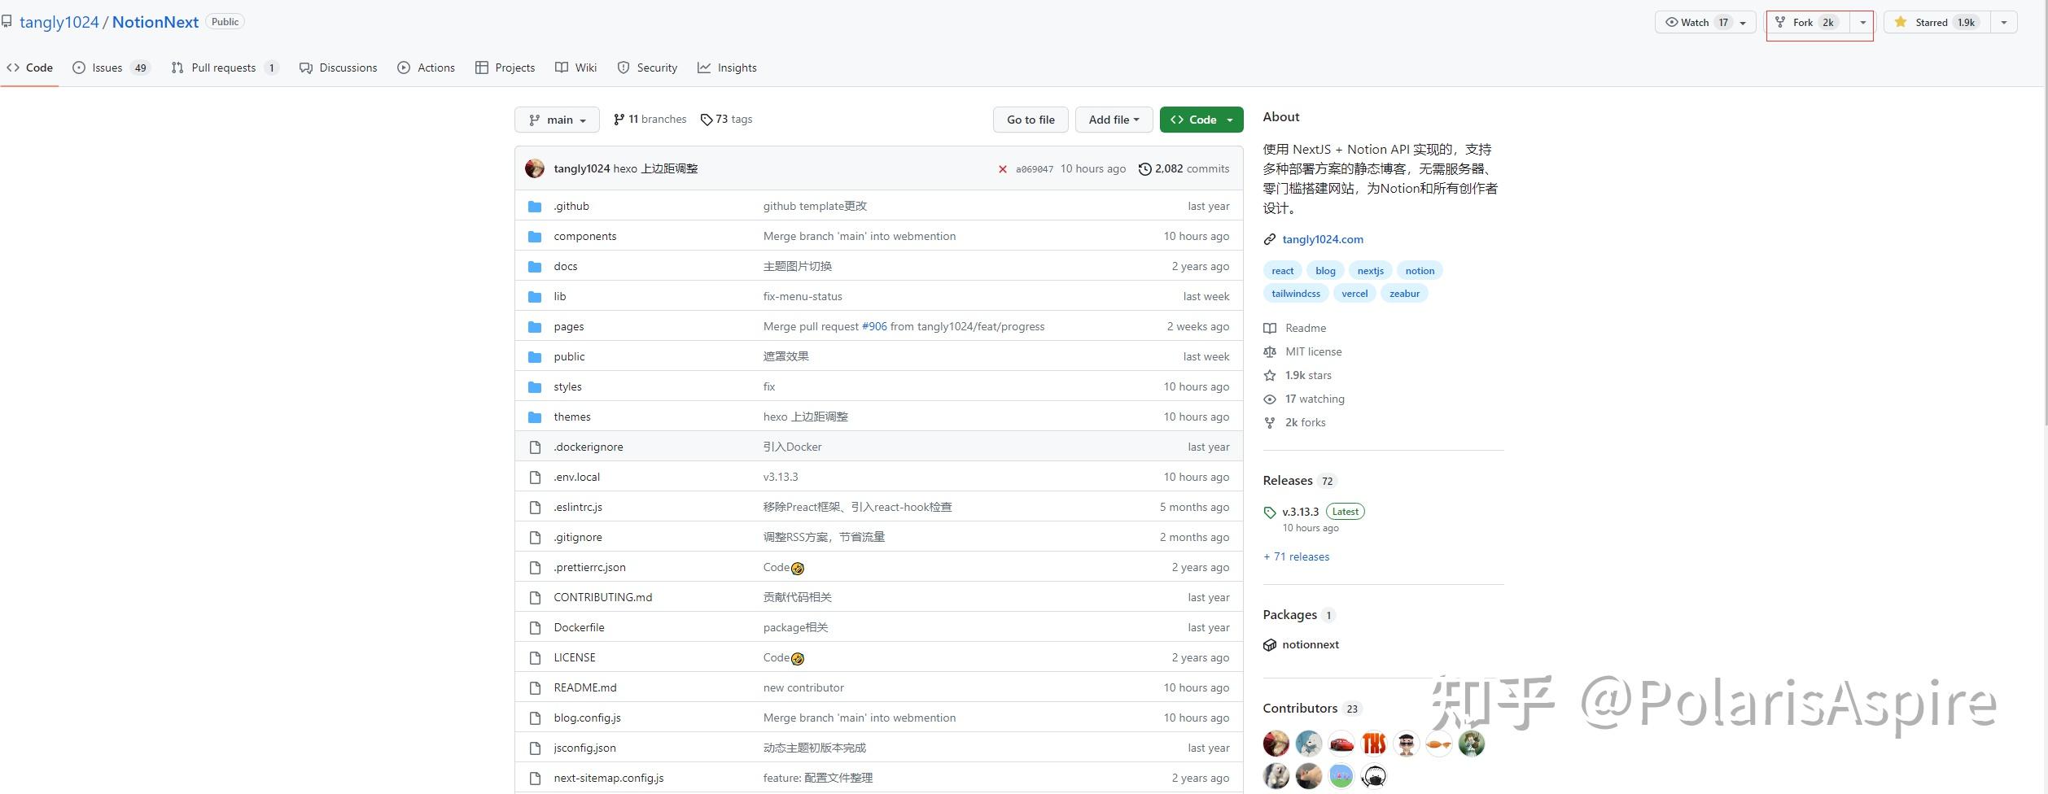
Task: Click the MIT license scales icon
Action: pos(1270,351)
